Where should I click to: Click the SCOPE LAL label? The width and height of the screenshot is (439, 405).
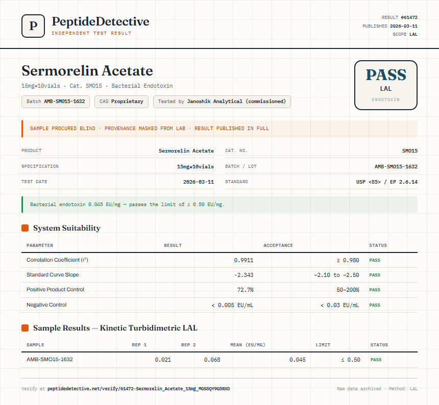click(405, 34)
